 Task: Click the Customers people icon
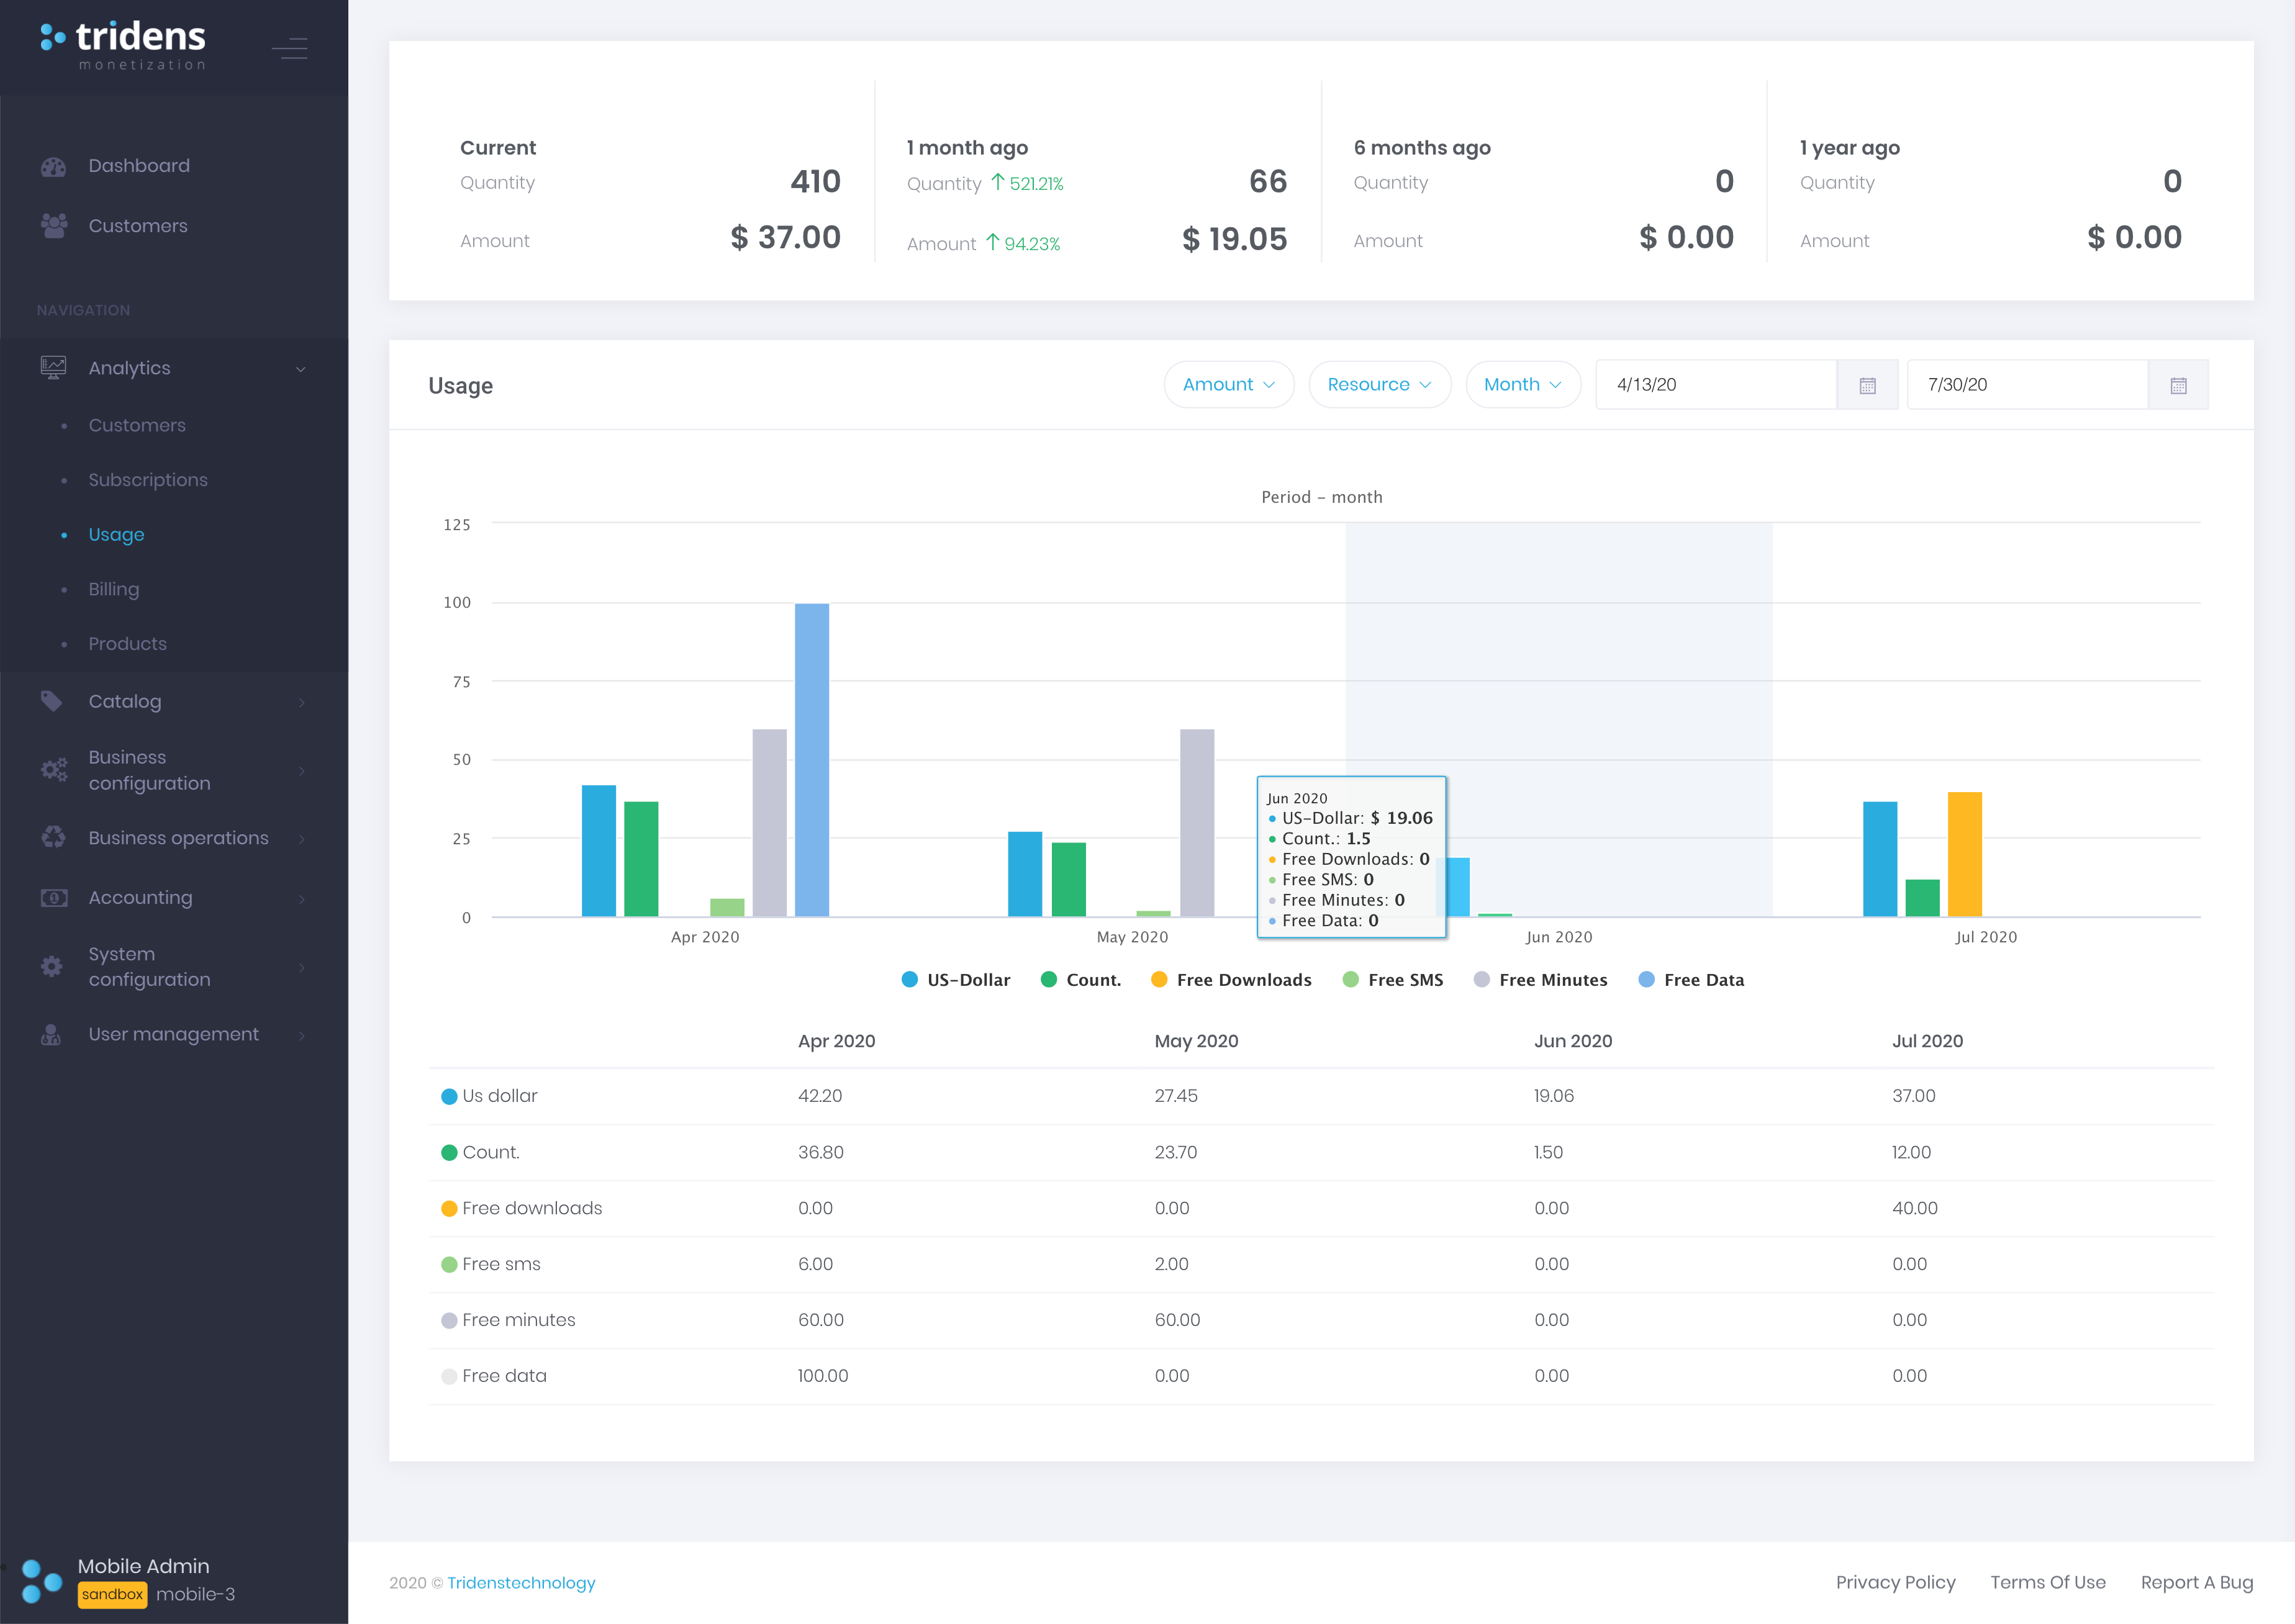53,226
